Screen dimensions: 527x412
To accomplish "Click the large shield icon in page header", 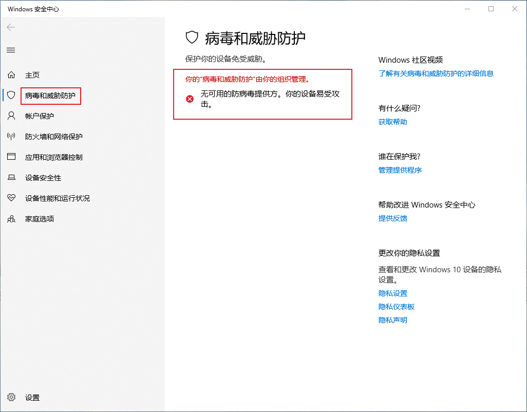I will 192,38.
